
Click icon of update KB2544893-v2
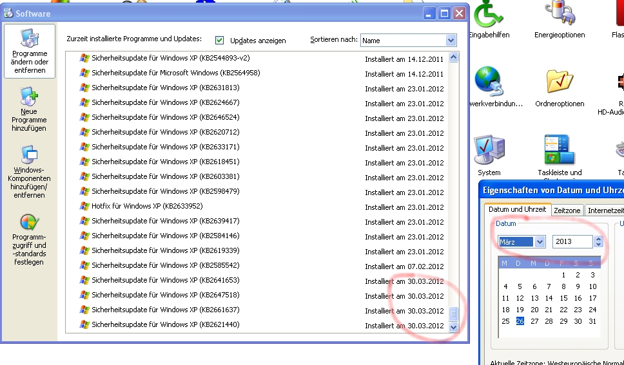click(84, 58)
